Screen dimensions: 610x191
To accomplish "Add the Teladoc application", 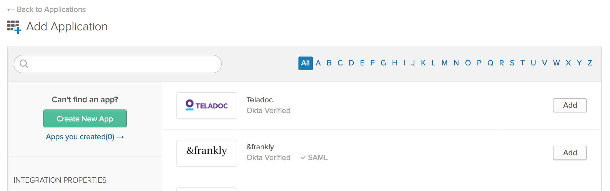I will coord(570,105).
